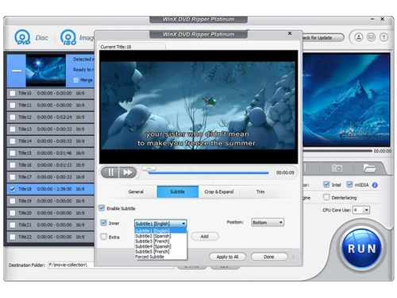Click the movie thumbnail in title list
Image resolution: width=397 pixels, height=298 pixels.
46,71
